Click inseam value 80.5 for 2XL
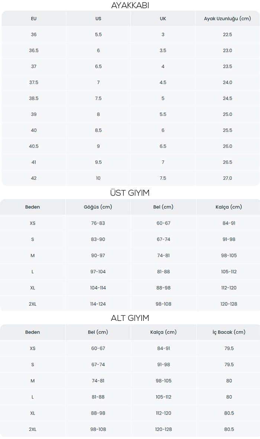Viewport: 260px width, 439px height. pos(229,429)
